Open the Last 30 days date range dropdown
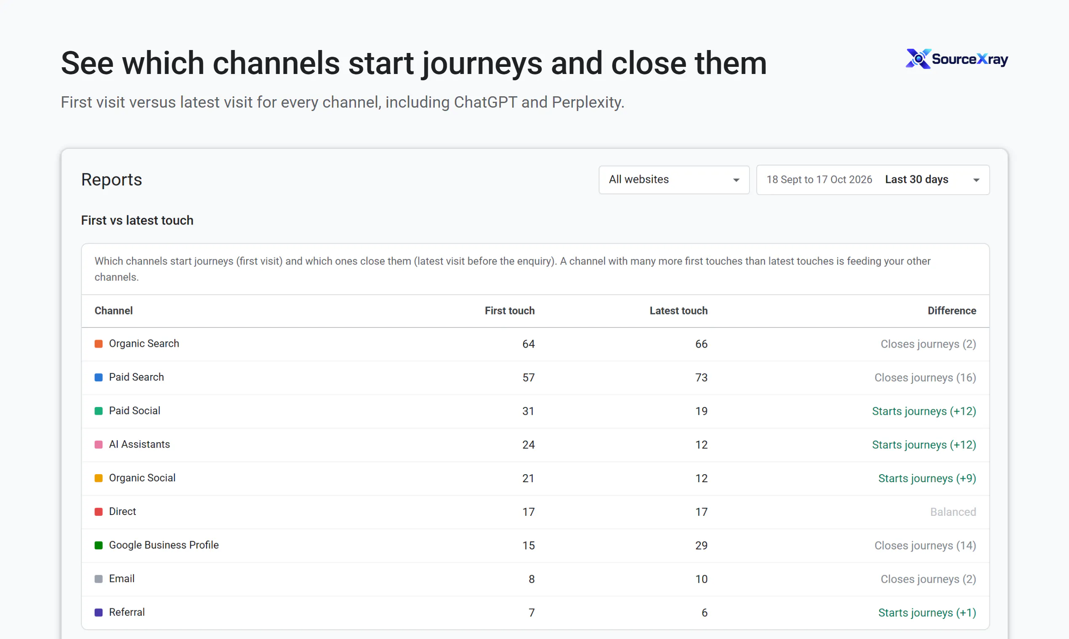 (873, 180)
